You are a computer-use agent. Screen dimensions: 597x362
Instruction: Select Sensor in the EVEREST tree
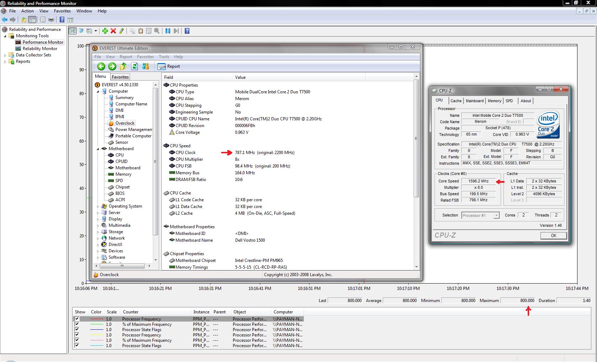tap(122, 142)
